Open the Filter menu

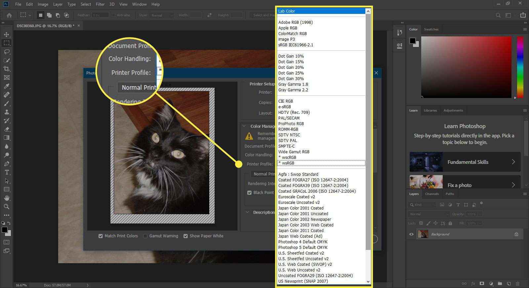pos(100,4)
